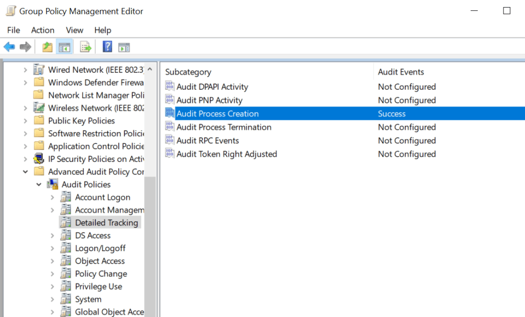The height and width of the screenshot is (317, 525).
Task: Expand the Object Access tree node
Action: pyautogui.click(x=52, y=261)
